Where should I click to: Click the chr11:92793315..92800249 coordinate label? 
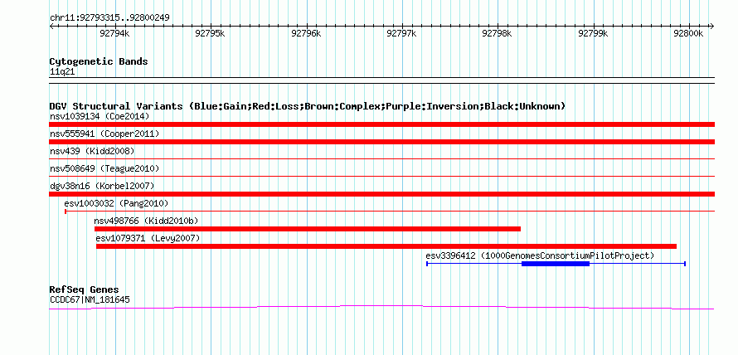[109, 18]
